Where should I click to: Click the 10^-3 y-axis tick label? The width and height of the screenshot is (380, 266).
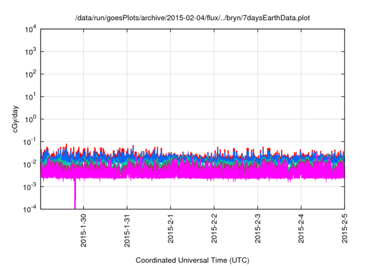30,187
